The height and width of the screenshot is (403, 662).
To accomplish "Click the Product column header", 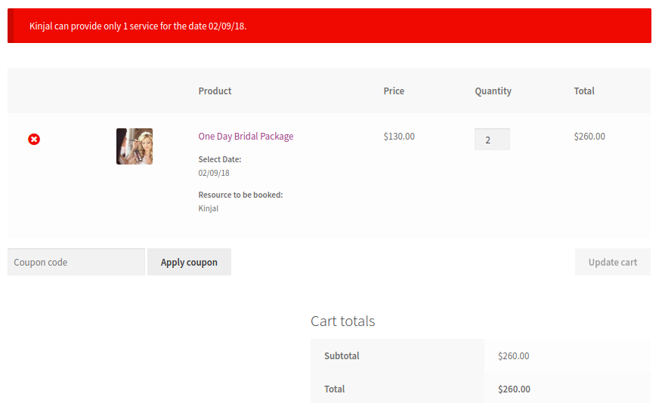I will (x=215, y=91).
